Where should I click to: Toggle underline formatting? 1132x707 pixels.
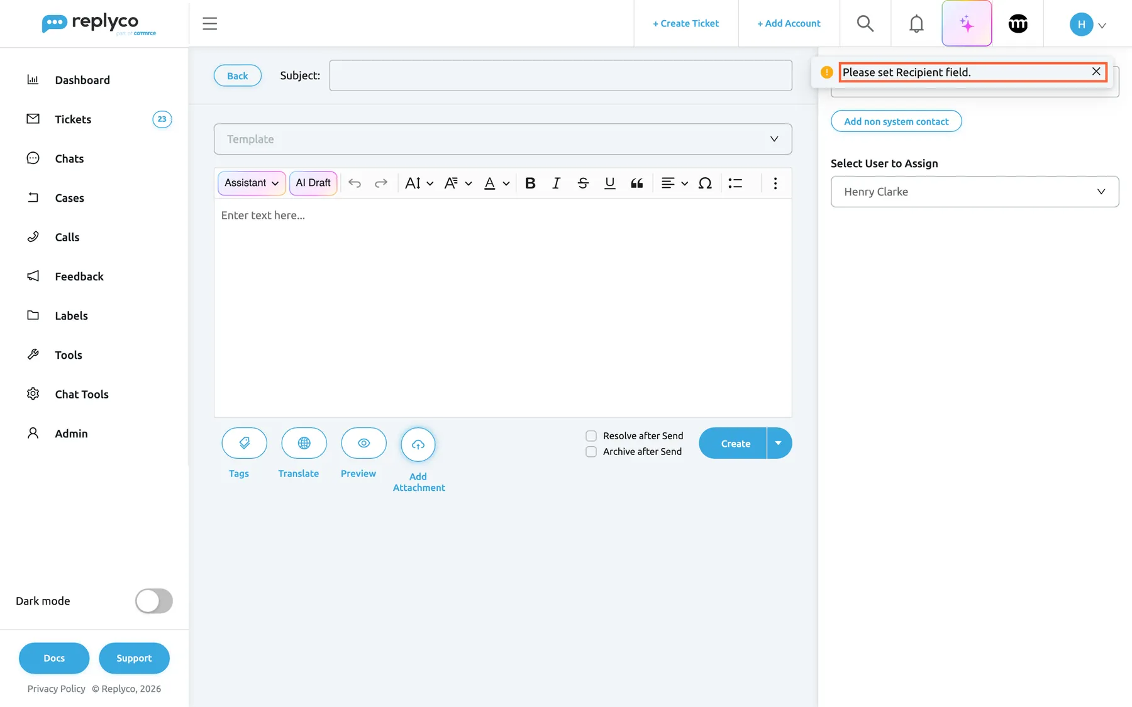click(x=609, y=183)
